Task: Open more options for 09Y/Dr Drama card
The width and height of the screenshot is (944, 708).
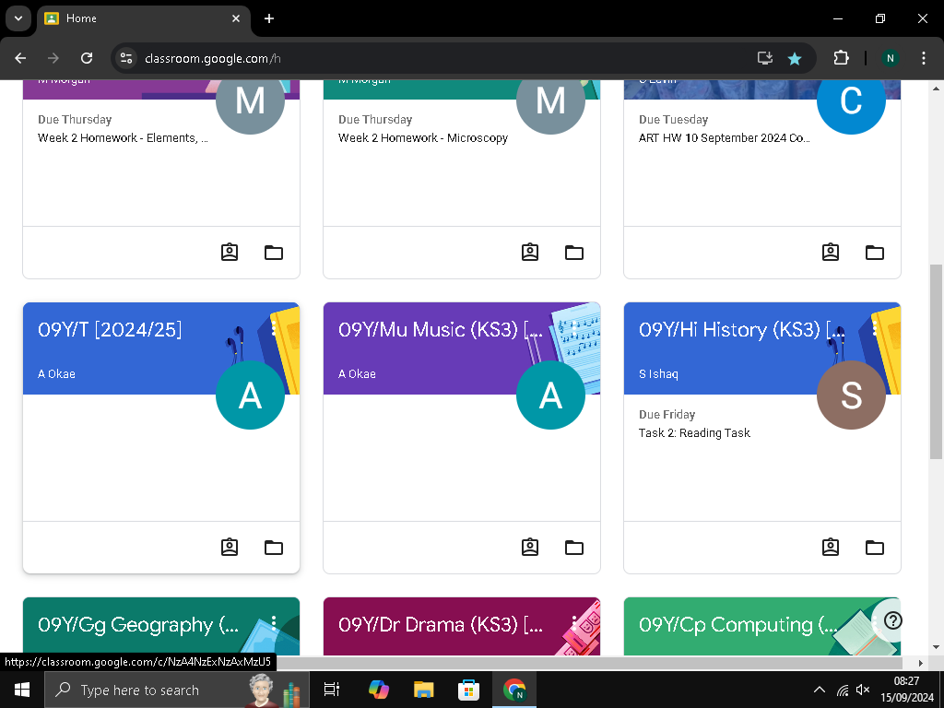Action: click(x=573, y=623)
